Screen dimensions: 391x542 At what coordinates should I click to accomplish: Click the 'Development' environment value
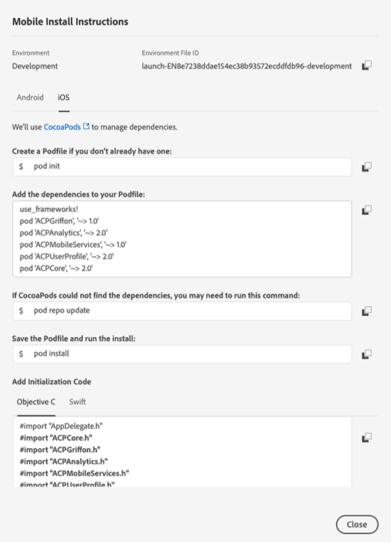tap(35, 66)
